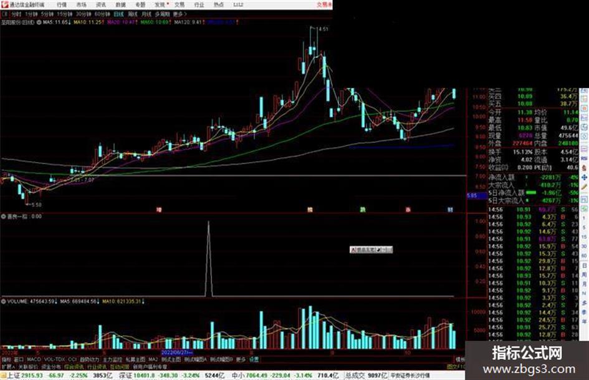Switch indicator to 主力监控
This screenshot has height=380, width=589.
(112, 359)
